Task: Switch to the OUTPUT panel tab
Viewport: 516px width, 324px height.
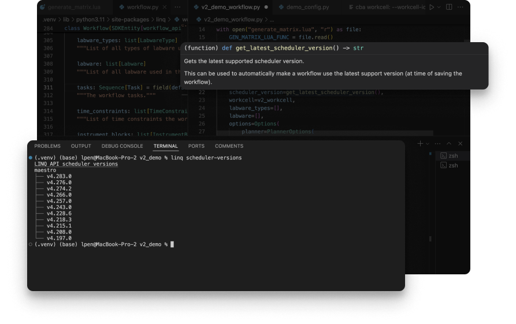Action: tap(81, 146)
